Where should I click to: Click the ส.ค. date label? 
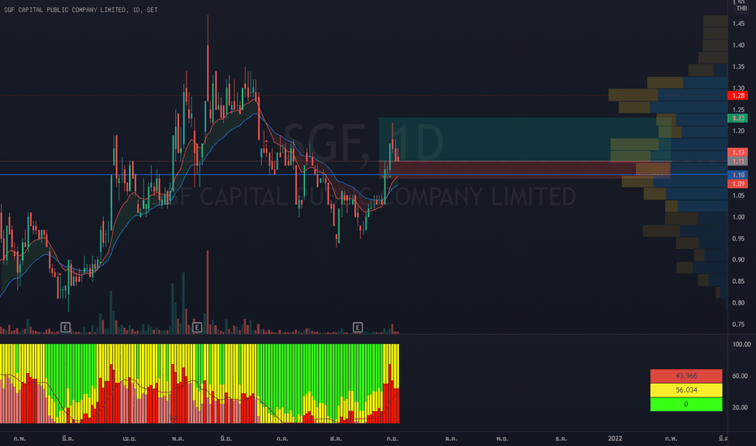[x=336, y=439]
